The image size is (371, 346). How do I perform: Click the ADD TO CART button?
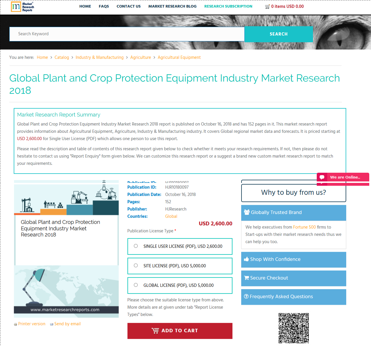tap(180, 331)
